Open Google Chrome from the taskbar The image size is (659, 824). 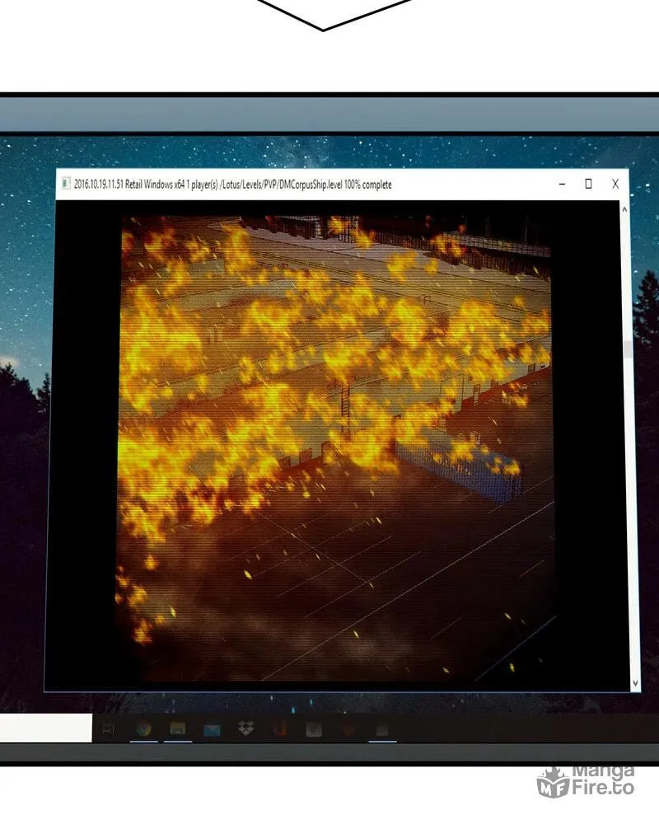(143, 729)
